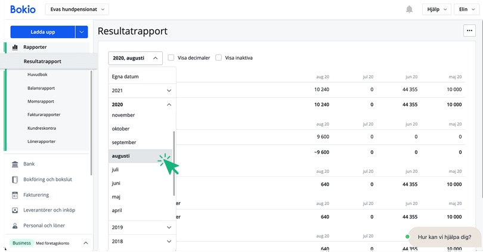Expand the 2019 year group

pyautogui.click(x=169, y=228)
